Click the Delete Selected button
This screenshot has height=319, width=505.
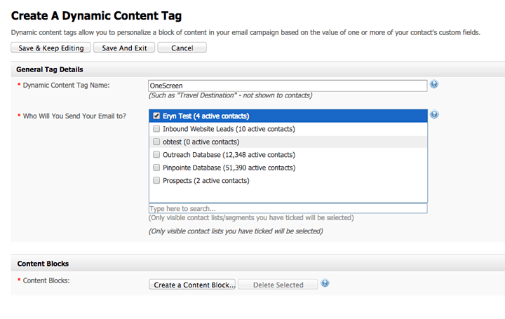point(278,285)
